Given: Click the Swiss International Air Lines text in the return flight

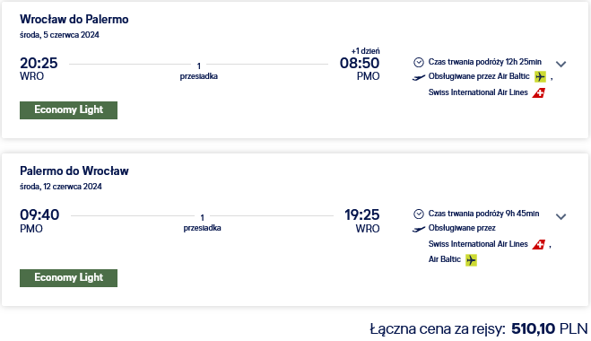Looking at the screenshot, I should (478, 244).
